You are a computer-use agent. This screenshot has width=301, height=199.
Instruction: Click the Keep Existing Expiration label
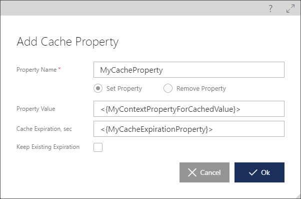pos(48,147)
